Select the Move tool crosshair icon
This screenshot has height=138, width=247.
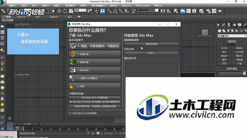(x=59, y=11)
